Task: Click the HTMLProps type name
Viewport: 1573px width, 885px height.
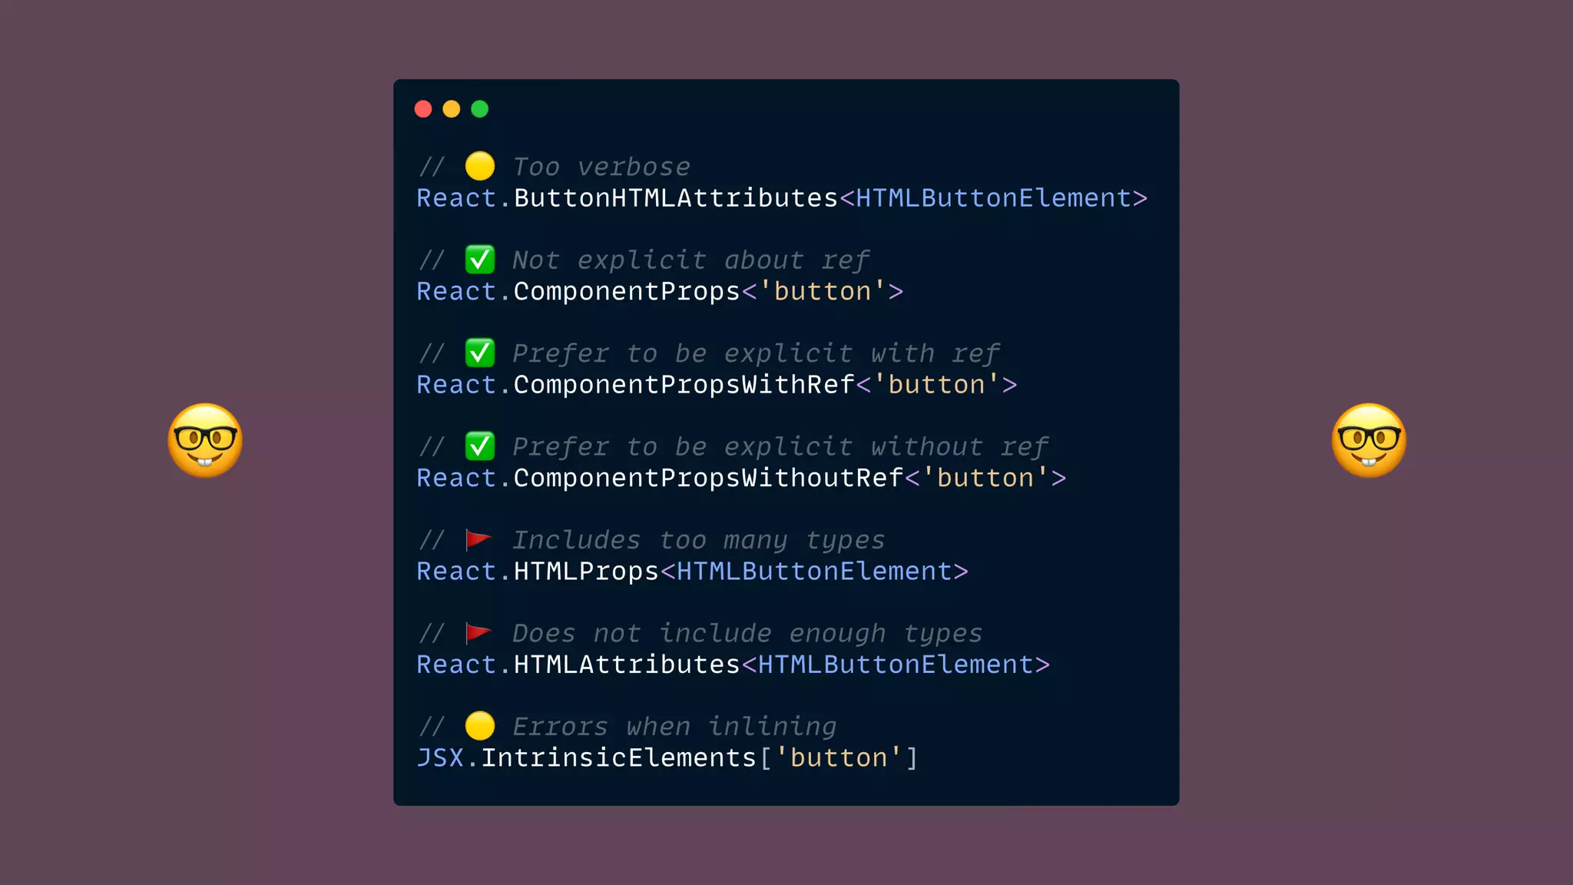Action: tap(586, 572)
